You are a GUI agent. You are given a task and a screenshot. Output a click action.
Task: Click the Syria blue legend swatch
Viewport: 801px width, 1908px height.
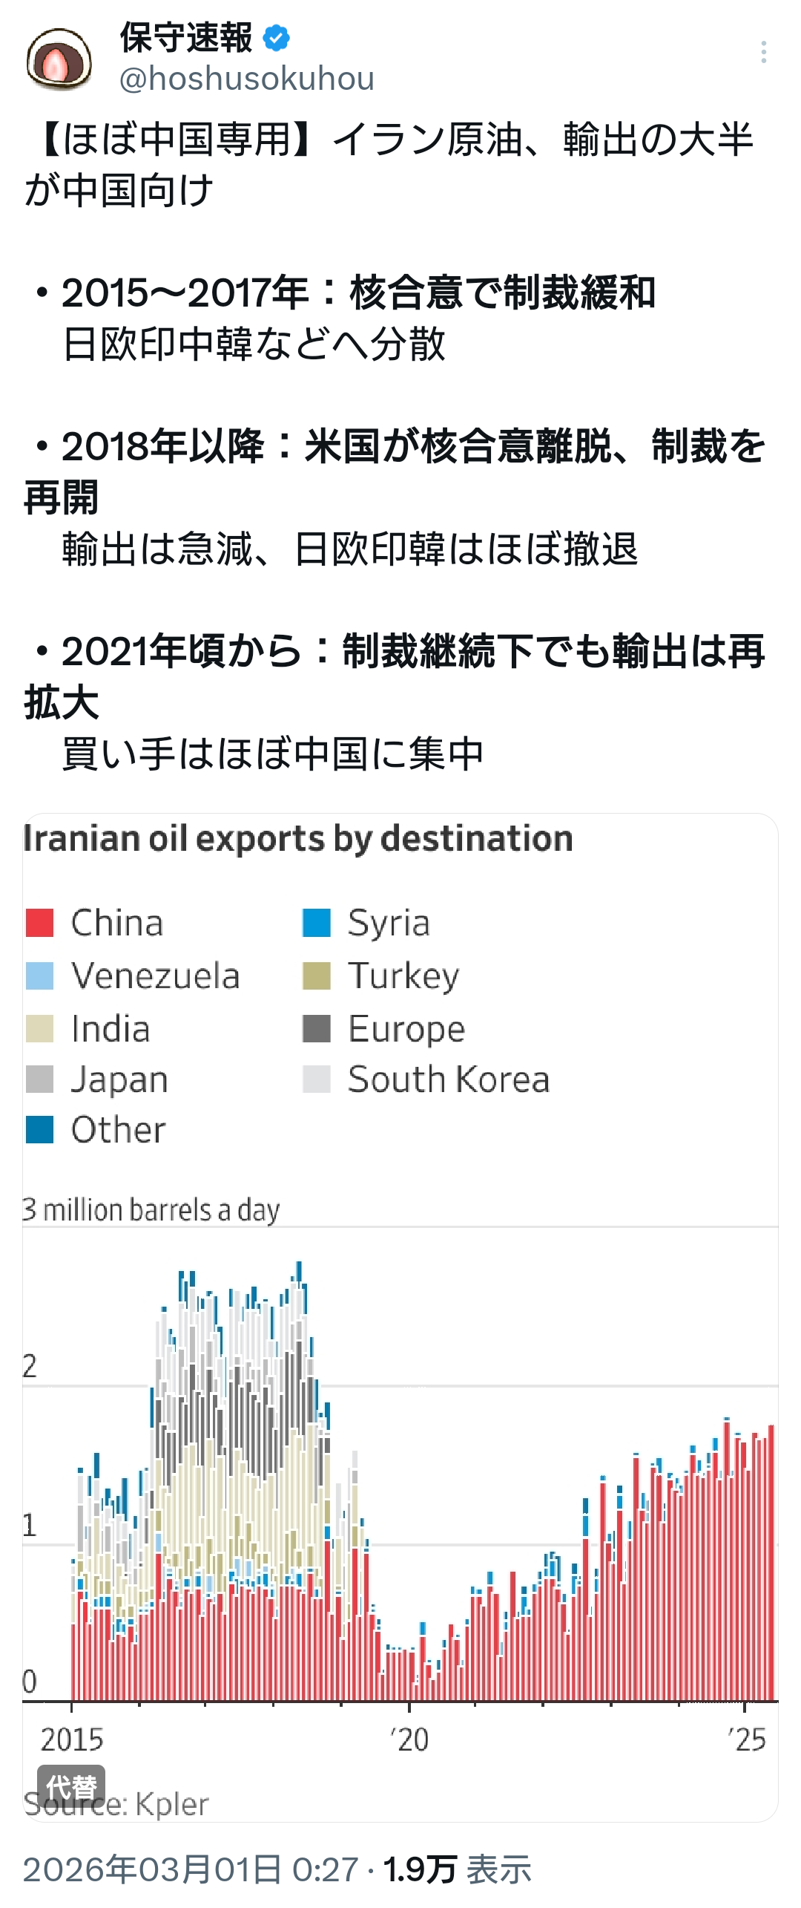tap(316, 923)
